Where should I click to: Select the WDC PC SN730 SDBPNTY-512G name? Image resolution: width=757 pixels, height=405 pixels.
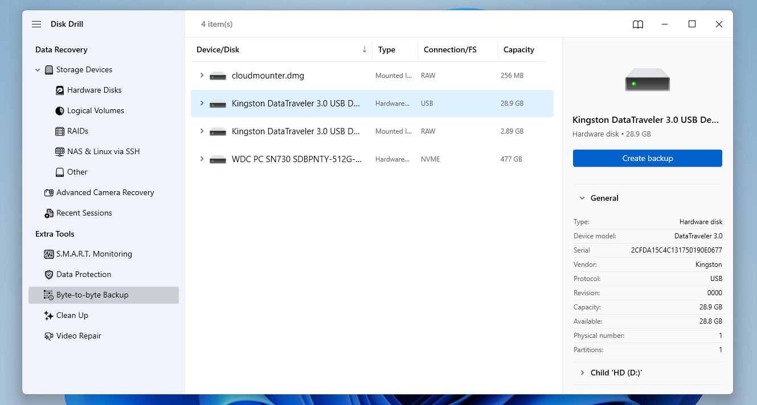coord(297,159)
